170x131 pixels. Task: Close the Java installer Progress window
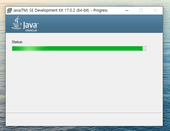click(x=155, y=10)
